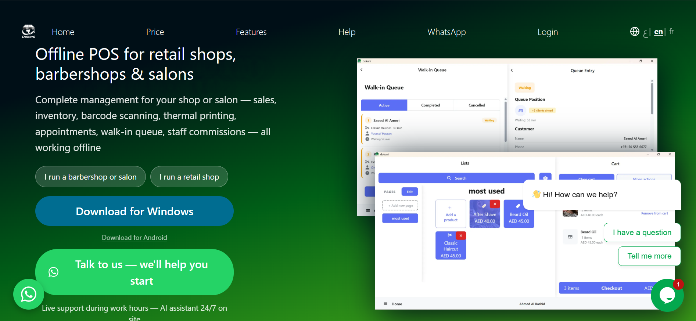
Task: Open the Price page
Action: point(155,32)
